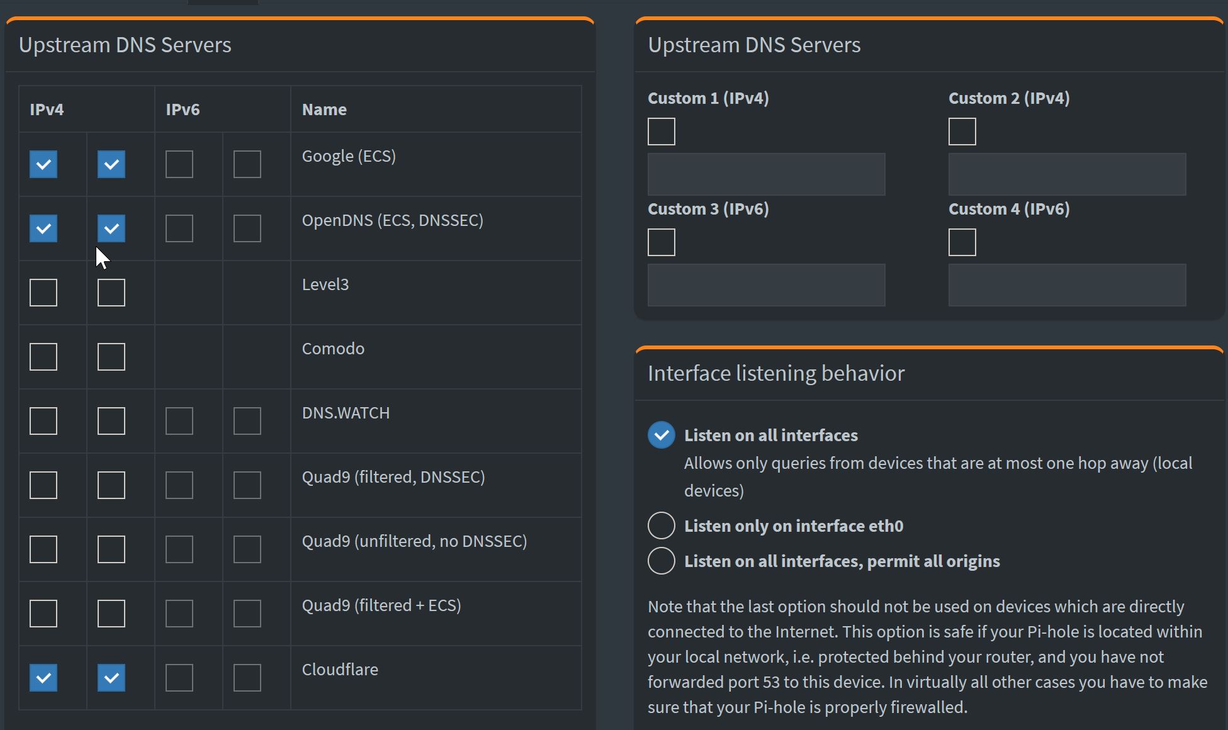
Task: Click the Custom 1 (IPv4) address field
Action: pyautogui.click(x=766, y=174)
